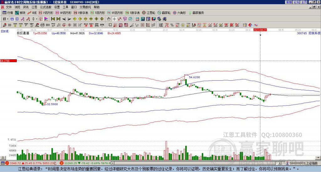Open the 浏览 menu
Image resolution: width=321 pixels, height=172 pixels.
click(x=18, y=7)
